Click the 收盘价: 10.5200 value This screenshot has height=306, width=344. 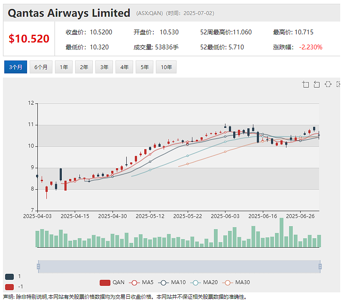coord(89,32)
